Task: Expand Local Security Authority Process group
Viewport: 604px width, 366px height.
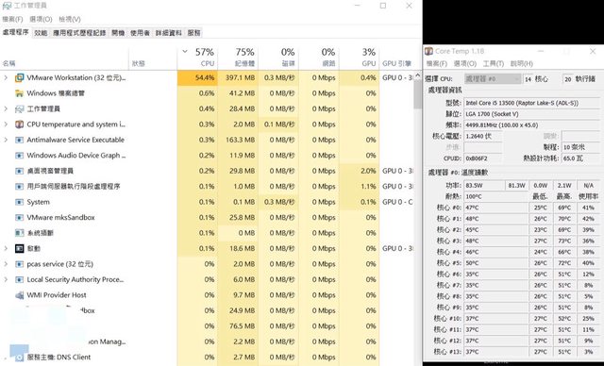Action: click(x=6, y=279)
